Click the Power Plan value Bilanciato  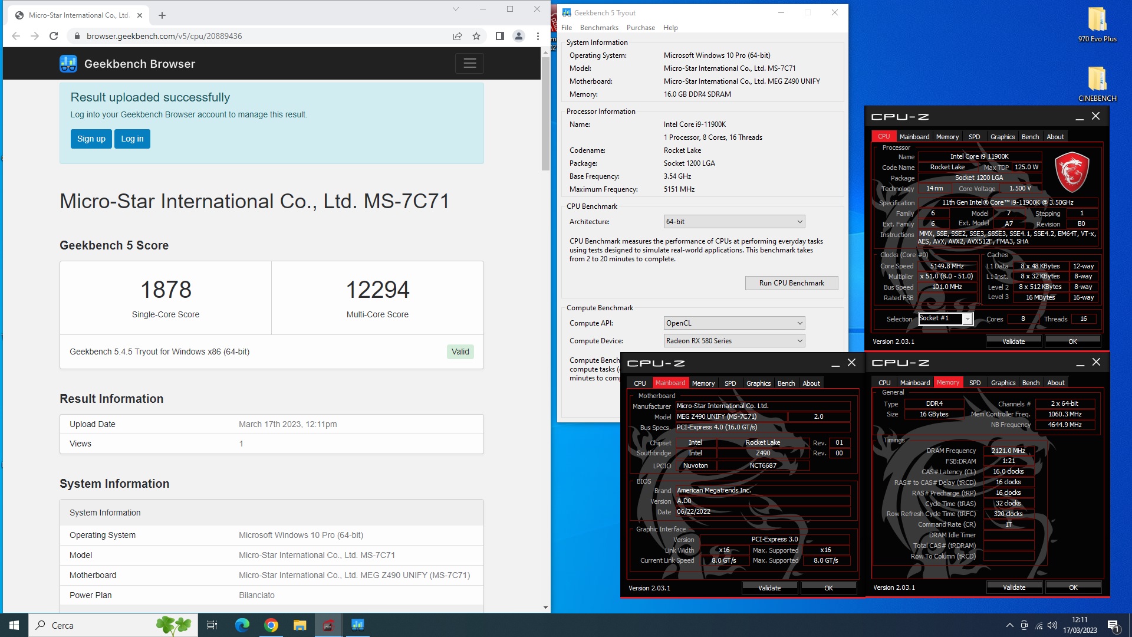[256, 595]
